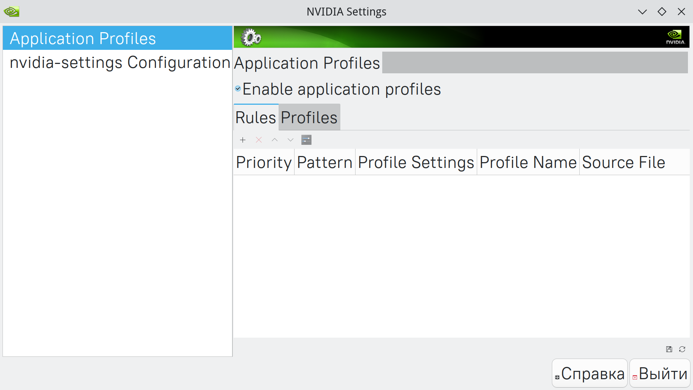Screen dimensions: 693x390
Task: Open Application Profiles in sidebar
Action: pos(83,38)
